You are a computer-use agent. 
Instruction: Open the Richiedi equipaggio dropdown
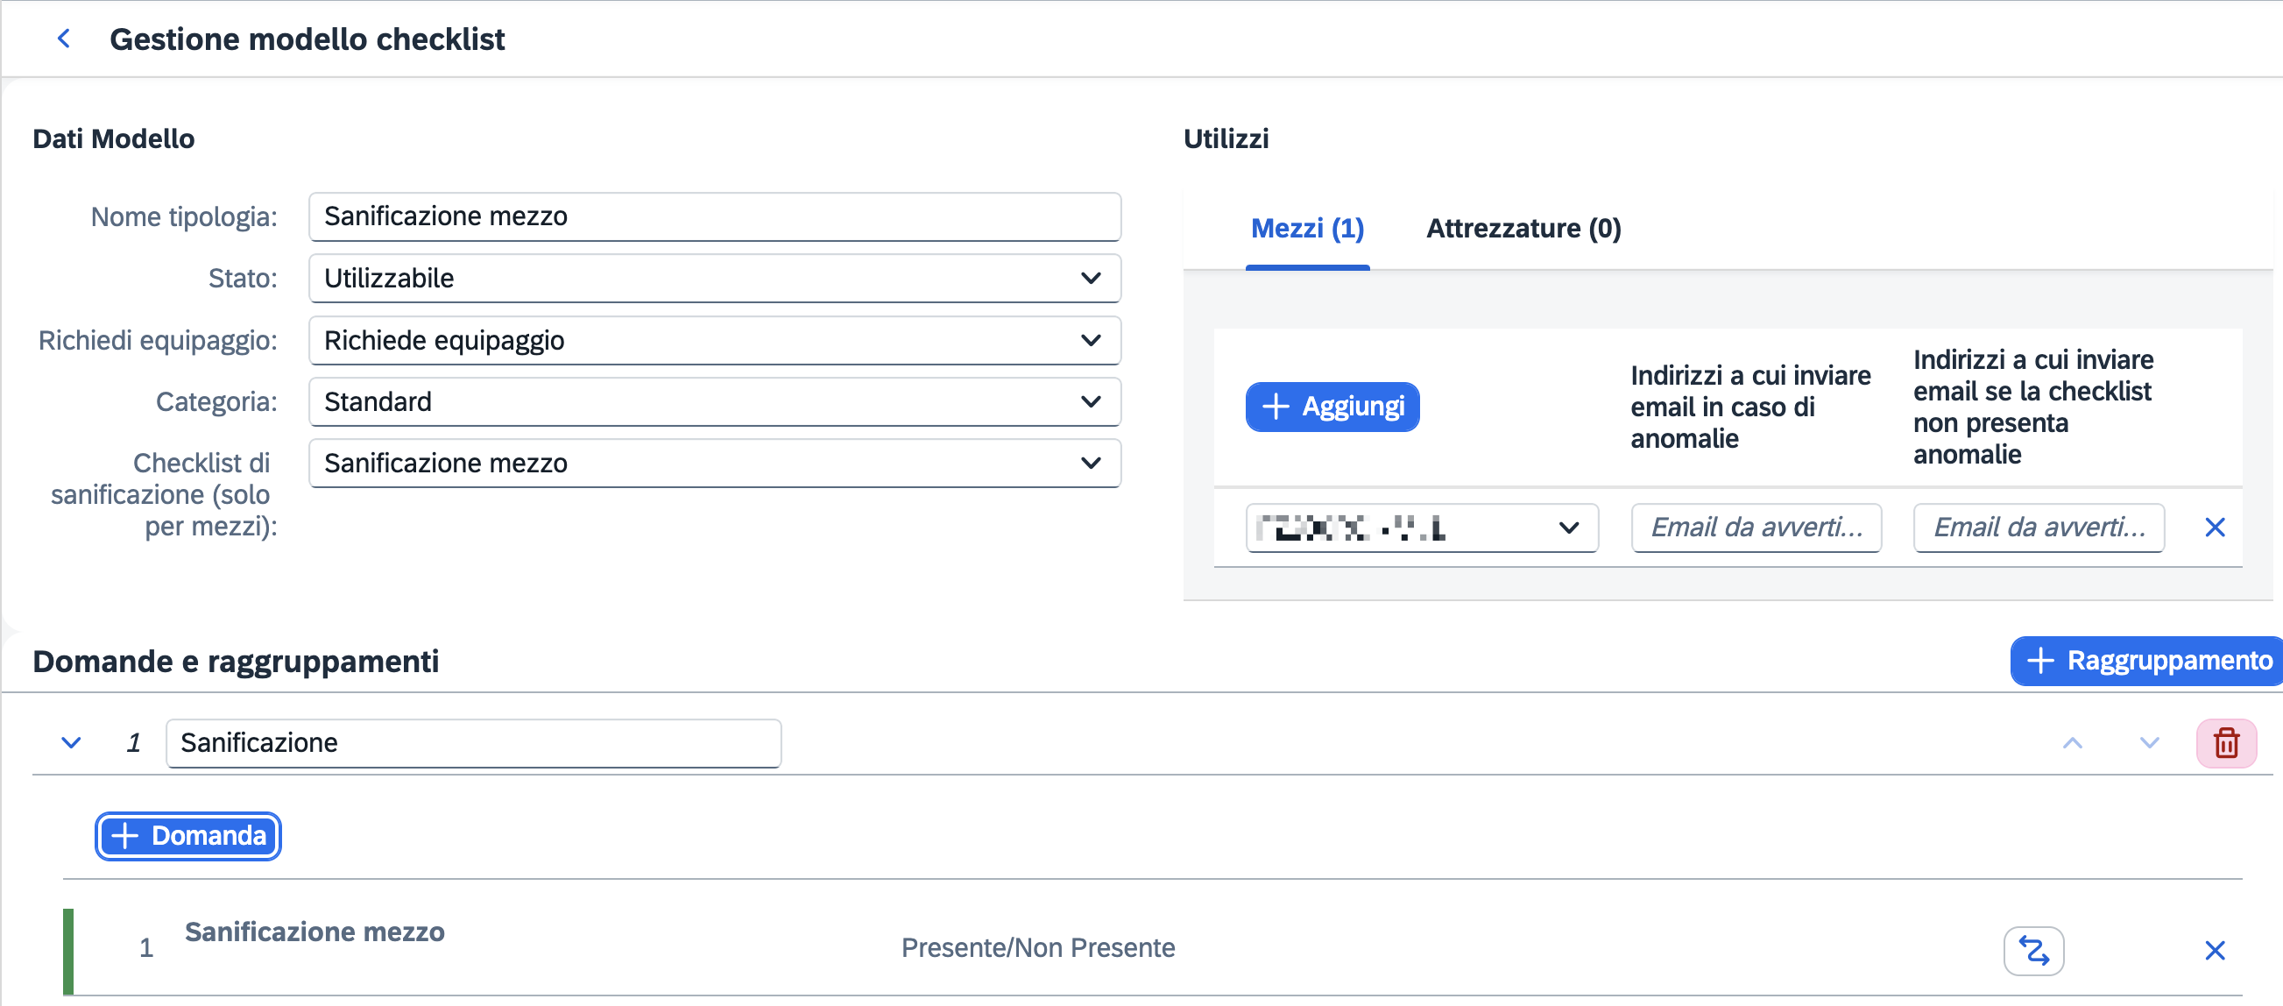(714, 340)
